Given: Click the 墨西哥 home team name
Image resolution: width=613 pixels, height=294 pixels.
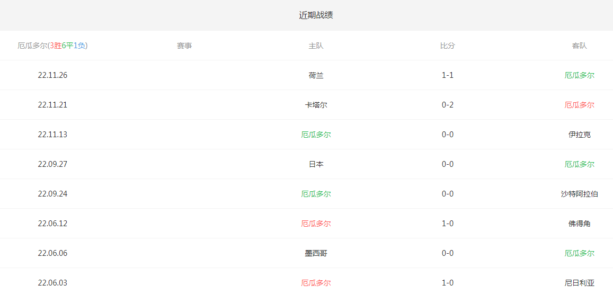Looking at the screenshot, I should click(316, 253).
